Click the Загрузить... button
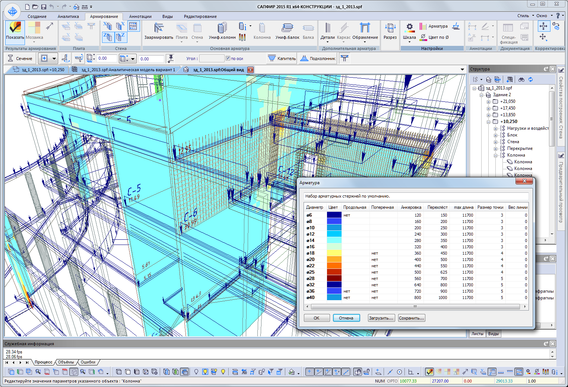The height and width of the screenshot is (387, 568). [381, 318]
